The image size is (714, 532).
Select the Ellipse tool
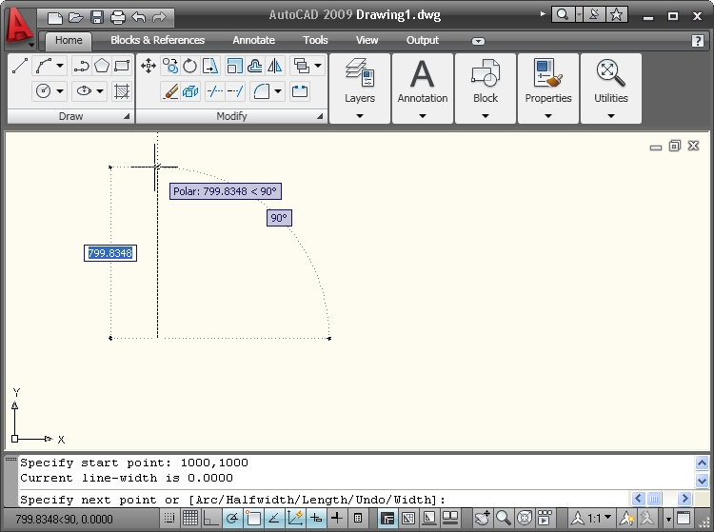pos(84,91)
